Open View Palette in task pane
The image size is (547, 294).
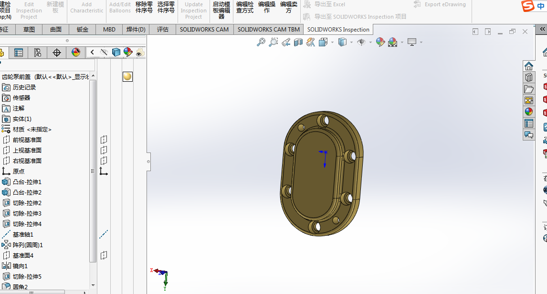tap(529, 100)
